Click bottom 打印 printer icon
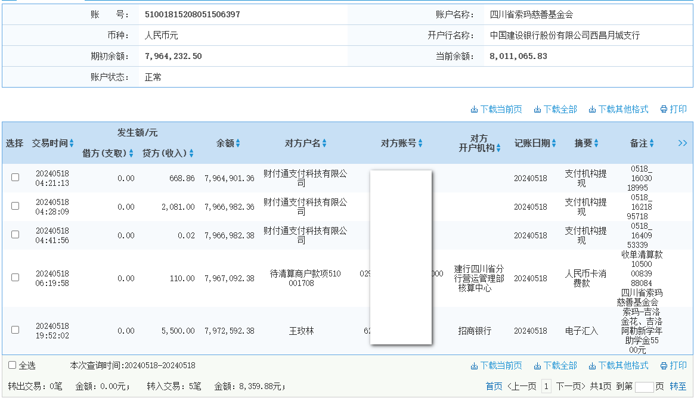 tap(664, 366)
